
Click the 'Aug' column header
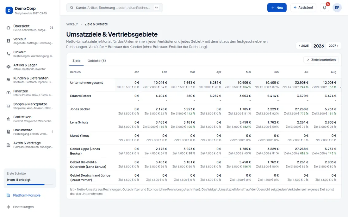click(x=333, y=72)
